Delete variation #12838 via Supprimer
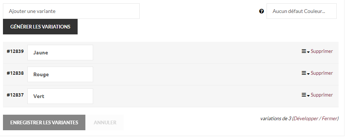 point(322,73)
